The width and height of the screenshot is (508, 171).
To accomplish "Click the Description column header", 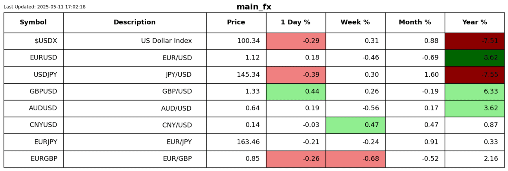I will (x=134, y=22).
